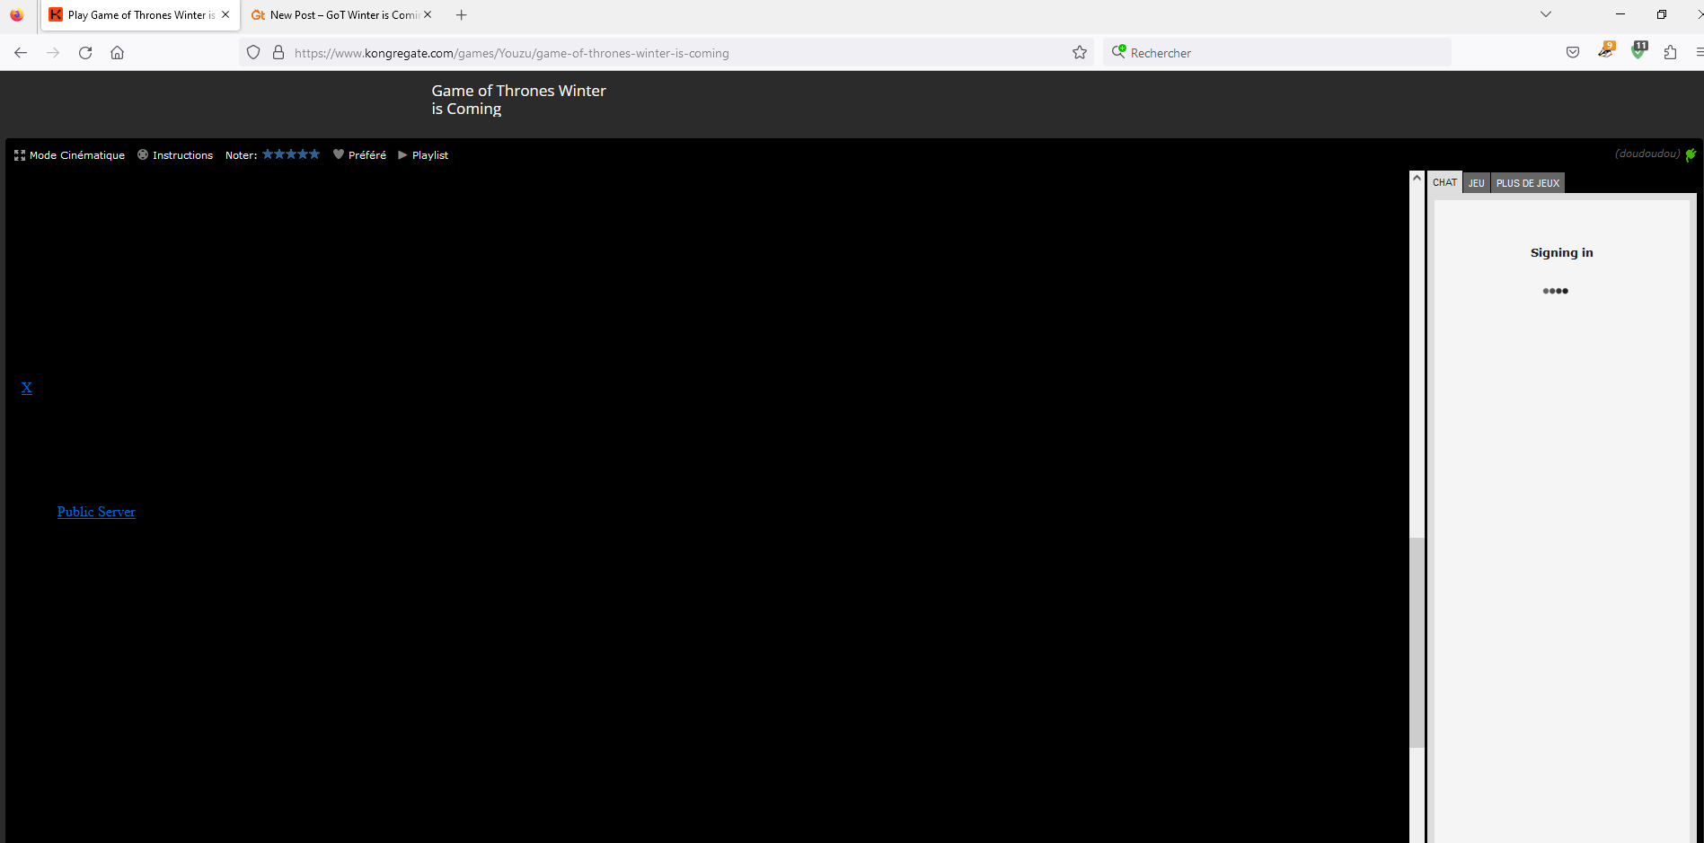Reload the current page
The width and height of the screenshot is (1704, 843).
click(x=85, y=53)
